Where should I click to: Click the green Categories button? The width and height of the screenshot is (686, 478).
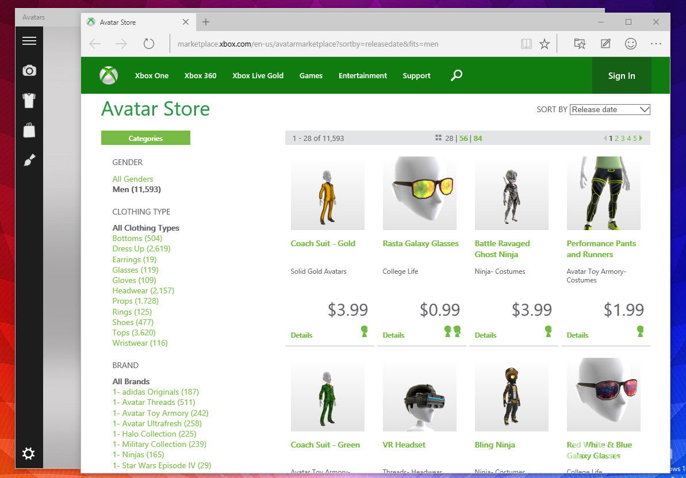pos(145,138)
